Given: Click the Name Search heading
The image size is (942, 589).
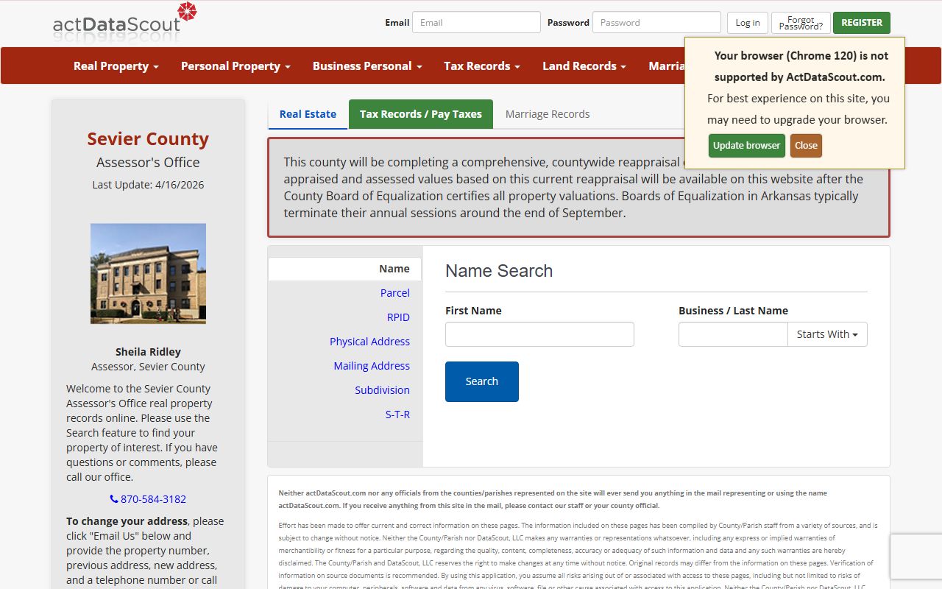Looking at the screenshot, I should [x=499, y=271].
